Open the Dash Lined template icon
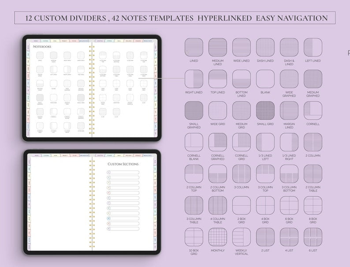Screen dimensions: 350x267 [265, 47]
